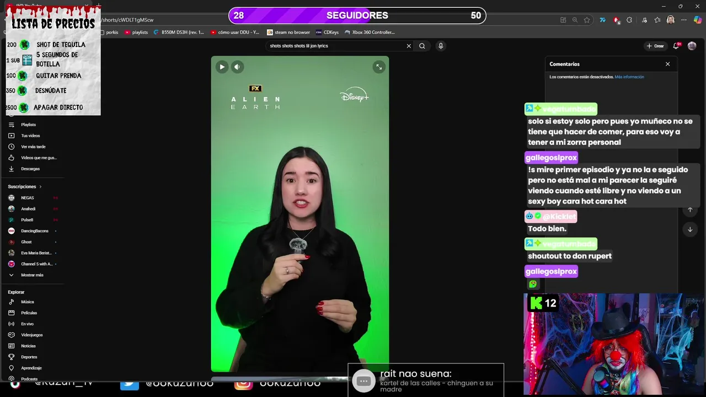
Task: Open the cómo usar DDU bookmark
Action: [235, 33]
